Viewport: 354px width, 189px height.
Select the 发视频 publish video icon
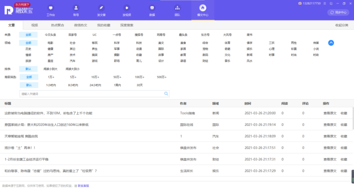(127, 10)
